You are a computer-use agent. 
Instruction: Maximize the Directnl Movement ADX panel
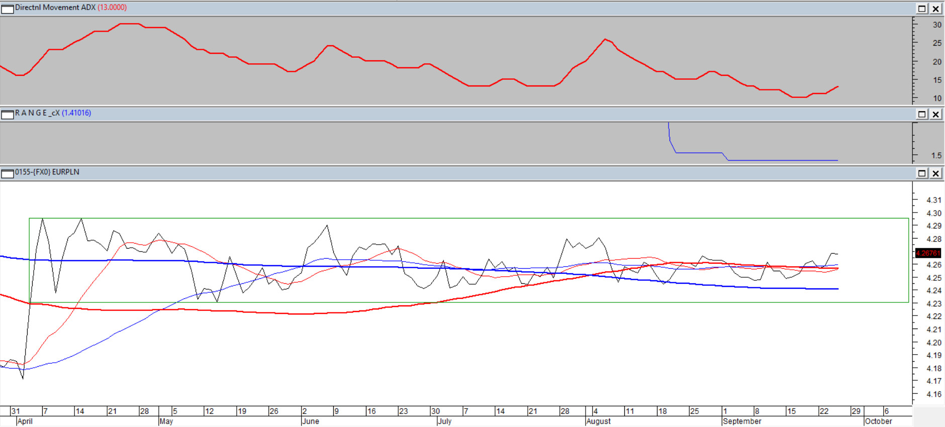[x=922, y=9]
